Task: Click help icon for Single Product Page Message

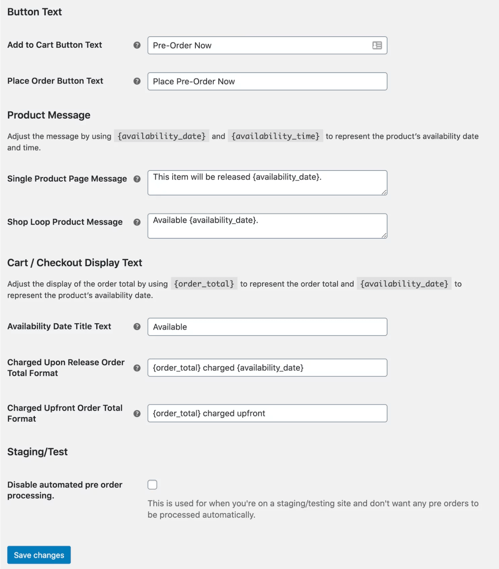Action: 137,179
